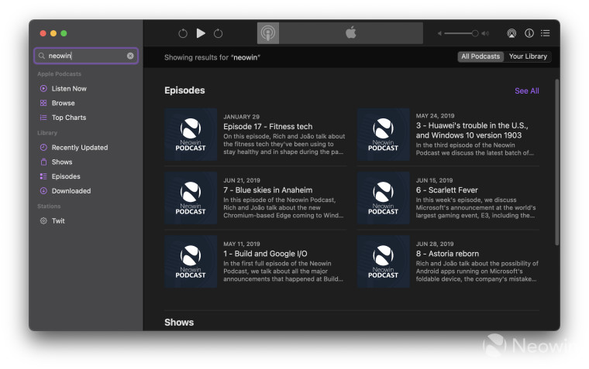The width and height of the screenshot is (589, 369).
Task: Switch to Your Library filter
Action: pyautogui.click(x=528, y=56)
